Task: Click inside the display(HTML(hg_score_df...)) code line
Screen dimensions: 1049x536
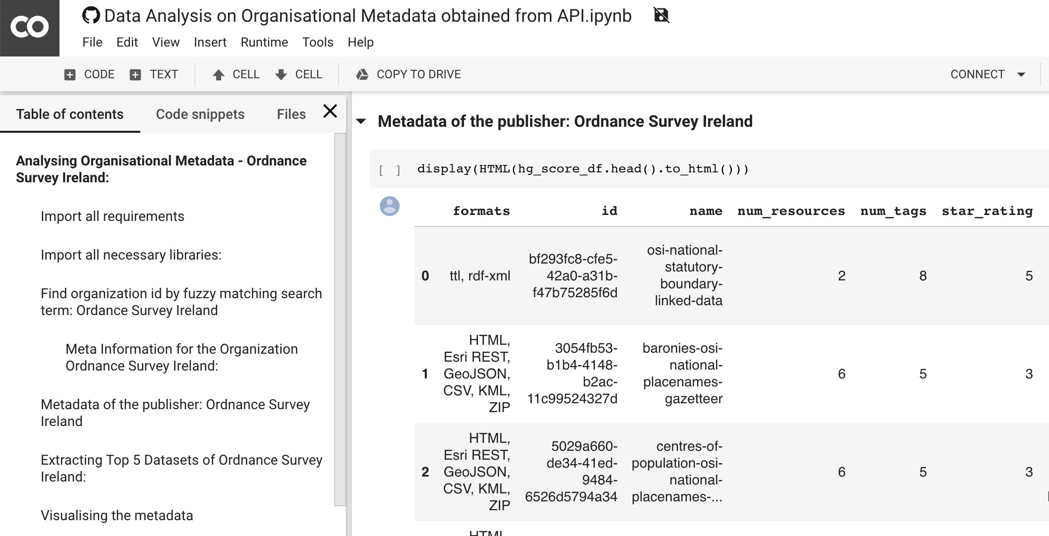Action: pos(583,169)
